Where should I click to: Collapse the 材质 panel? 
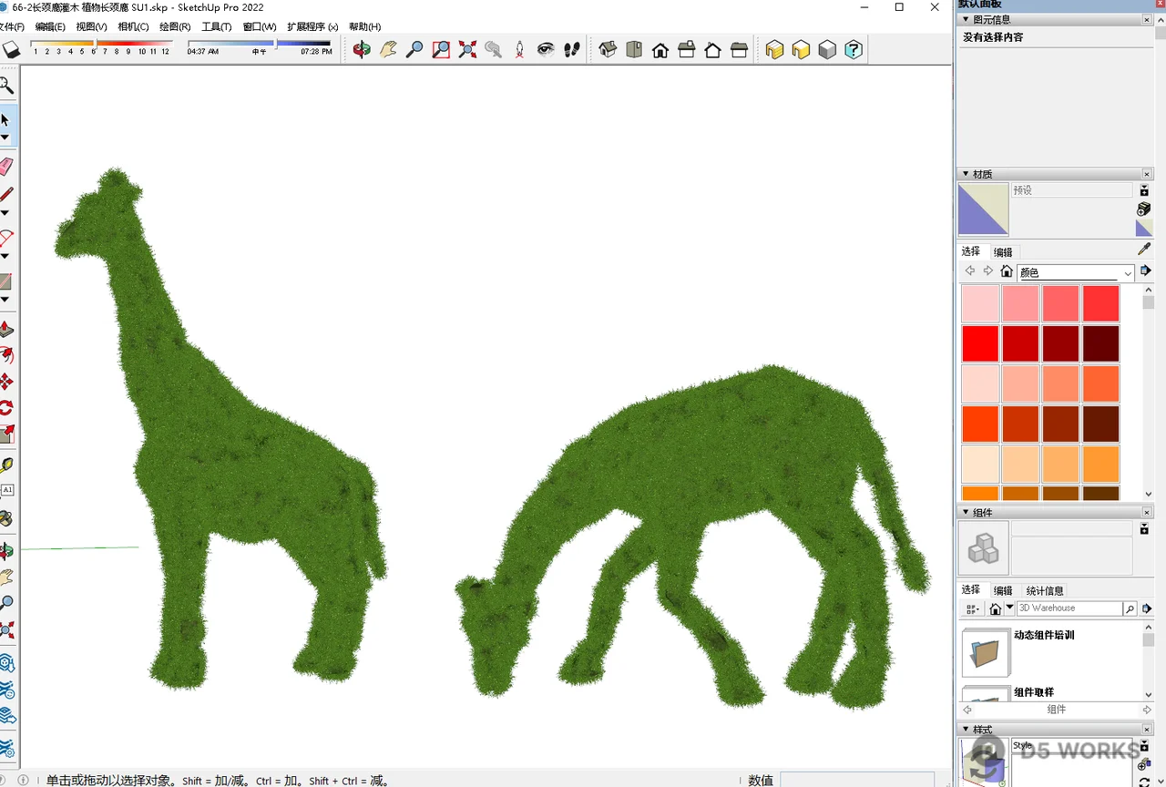tap(966, 174)
